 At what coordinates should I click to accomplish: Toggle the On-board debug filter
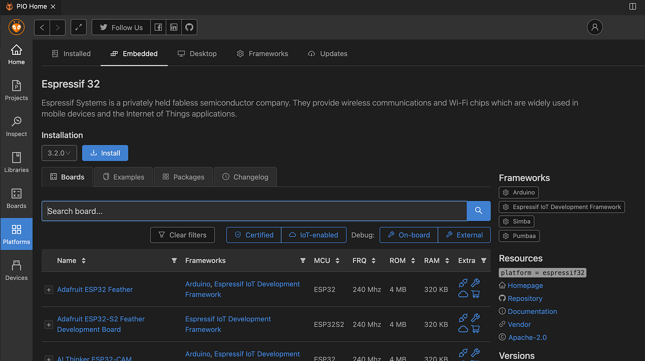[x=408, y=235]
